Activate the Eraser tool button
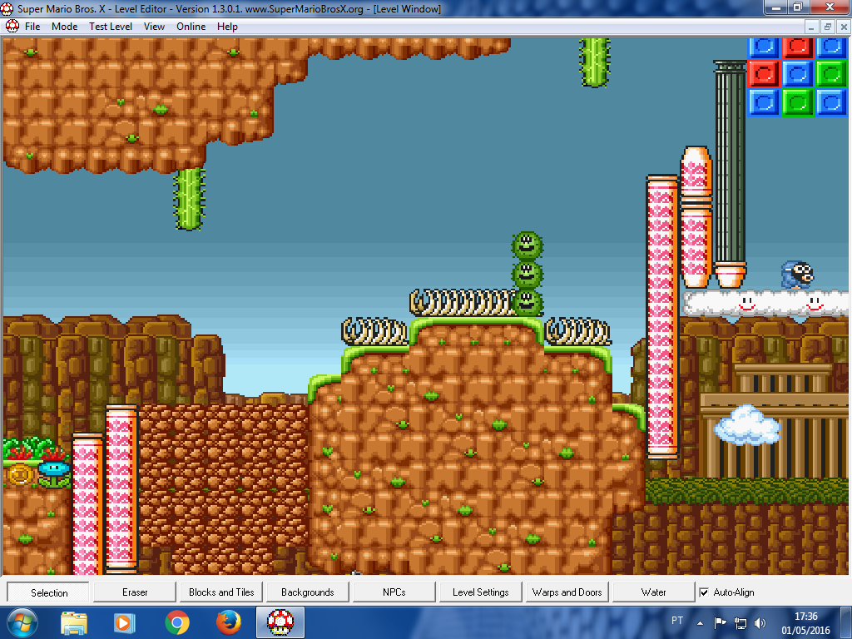Viewport: 852px width, 639px height. pyautogui.click(x=135, y=592)
